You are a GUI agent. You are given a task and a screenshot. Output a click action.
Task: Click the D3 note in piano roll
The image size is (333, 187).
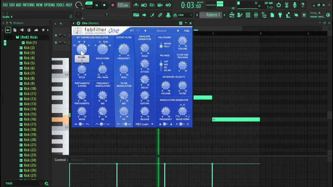pyautogui.click(x=236, y=119)
